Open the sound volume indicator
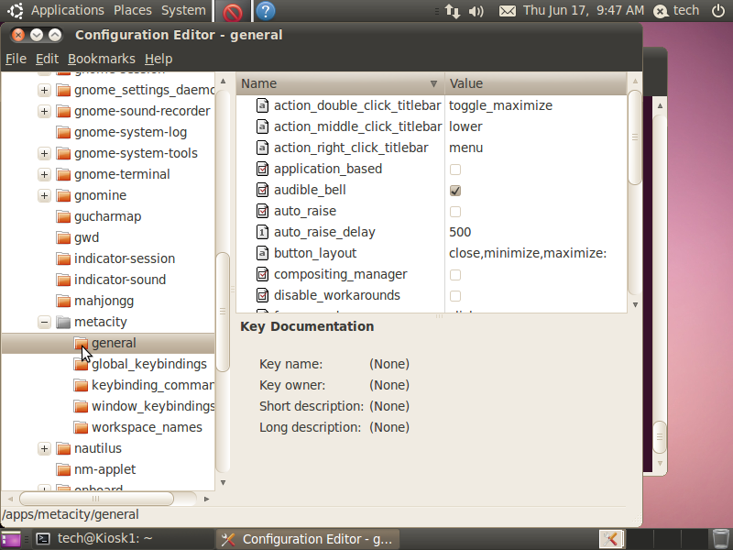This screenshot has width=733, height=550. [x=476, y=11]
